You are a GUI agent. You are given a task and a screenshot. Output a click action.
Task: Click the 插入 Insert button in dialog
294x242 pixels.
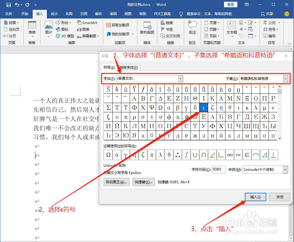tap(255, 197)
